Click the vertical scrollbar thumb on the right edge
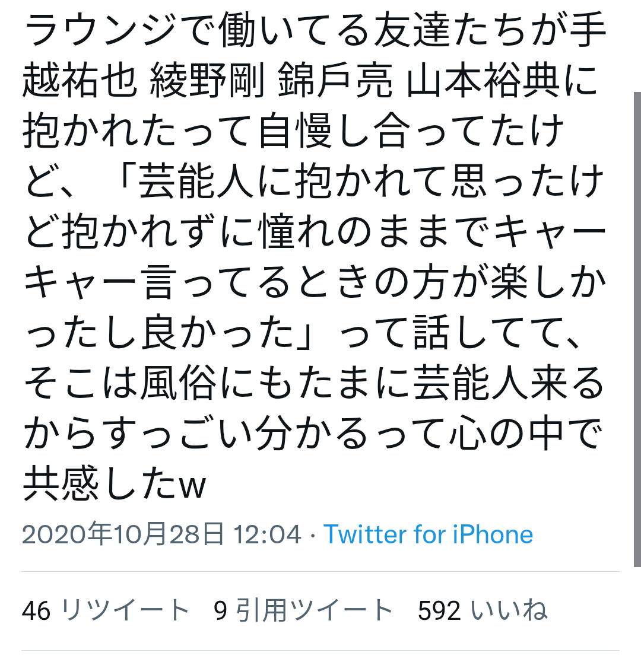The height and width of the screenshot is (659, 641). [637, 330]
